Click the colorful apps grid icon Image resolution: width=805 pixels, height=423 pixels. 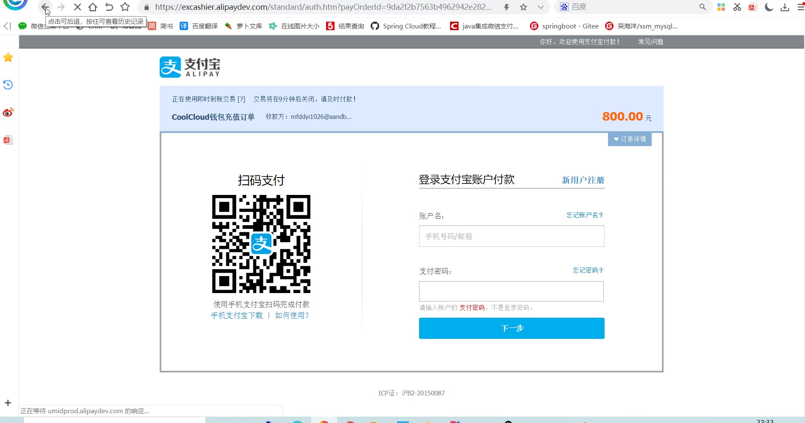point(721,7)
